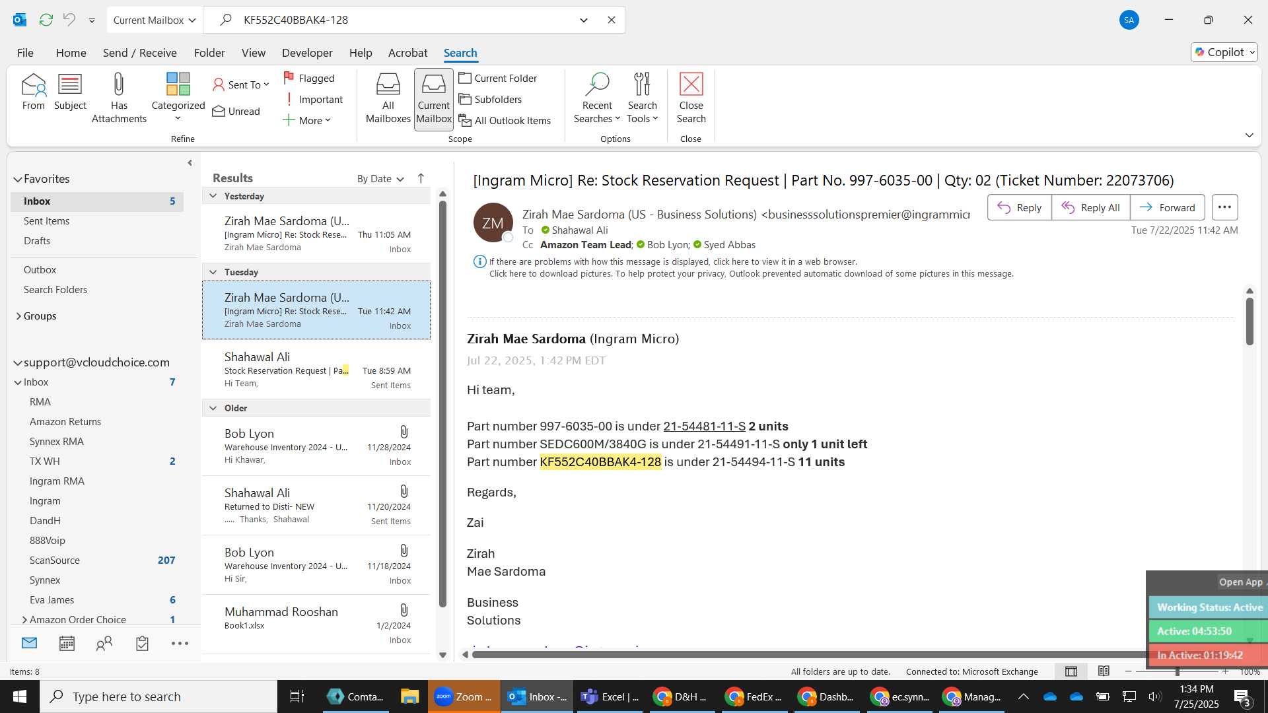Expand the search box options arrow
The image size is (1268, 713).
[584, 20]
